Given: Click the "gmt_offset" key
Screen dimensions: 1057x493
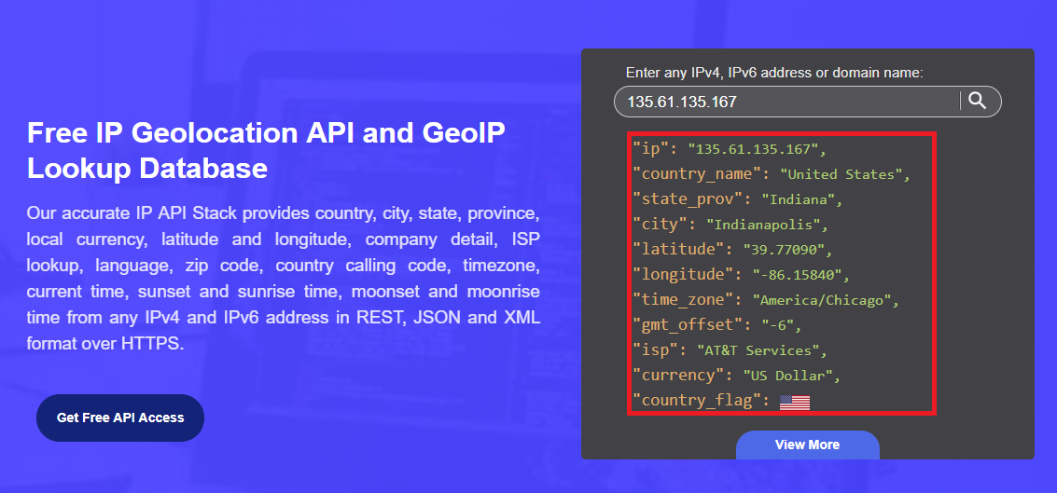Looking at the screenshot, I should [x=688, y=324].
